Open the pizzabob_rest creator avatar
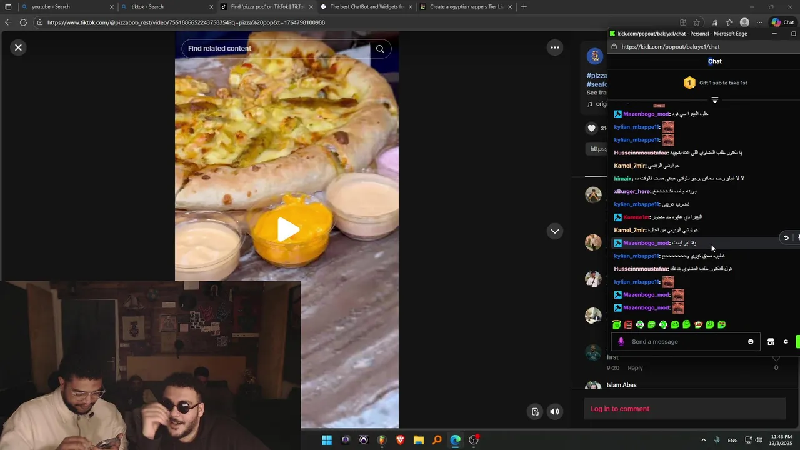The width and height of the screenshot is (800, 450). [594, 56]
